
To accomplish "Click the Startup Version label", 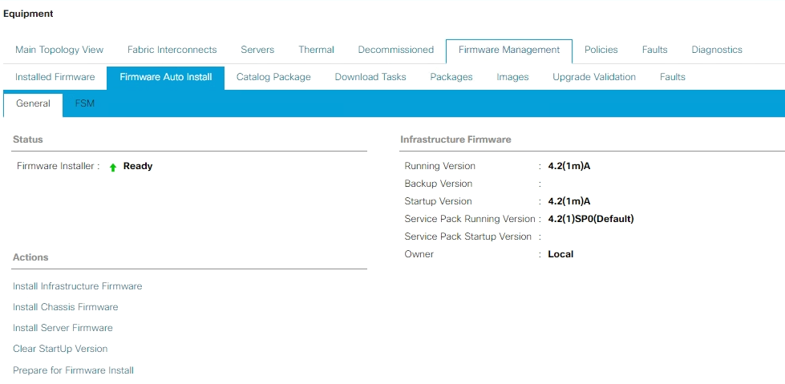I will click(x=438, y=201).
